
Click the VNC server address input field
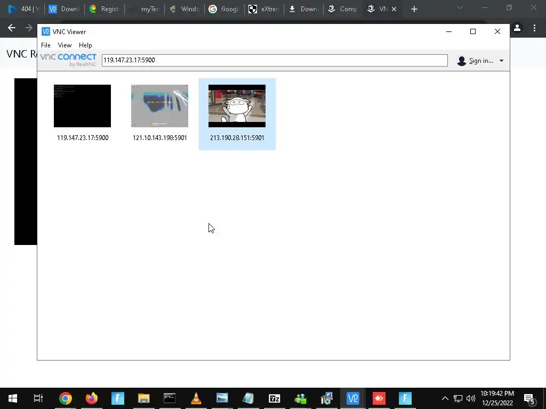pyautogui.click(x=275, y=60)
